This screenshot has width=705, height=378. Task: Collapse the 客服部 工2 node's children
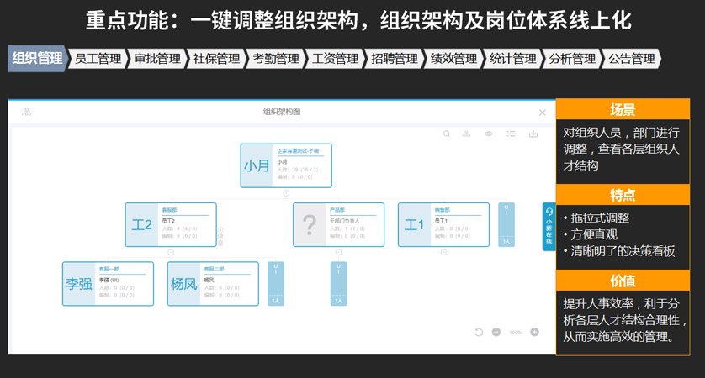point(171,252)
